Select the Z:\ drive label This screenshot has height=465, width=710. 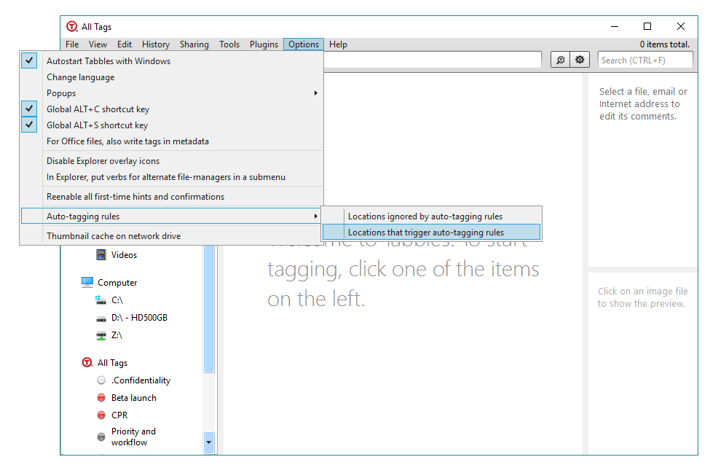point(117,335)
